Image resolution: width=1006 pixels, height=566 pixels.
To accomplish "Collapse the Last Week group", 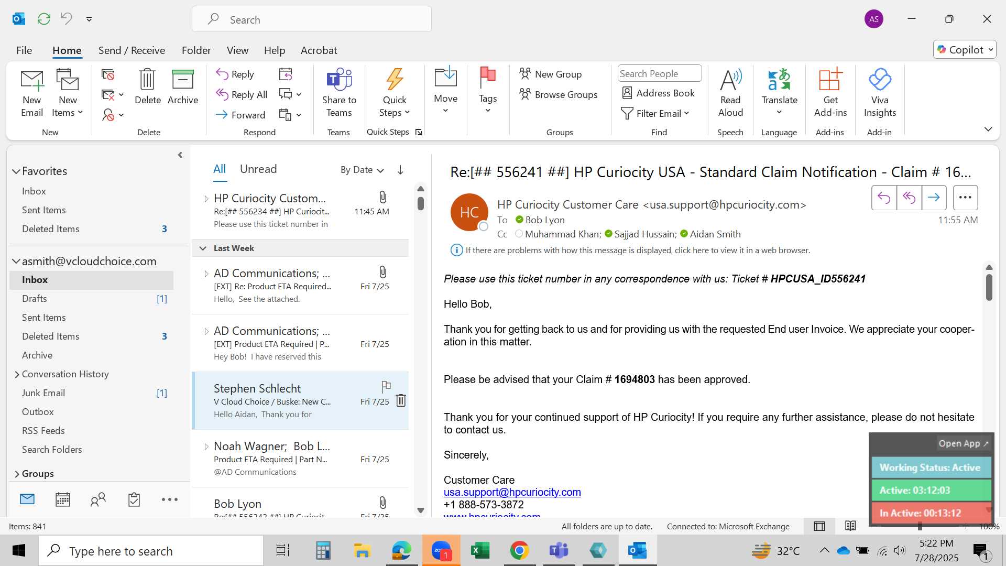I will [203, 248].
